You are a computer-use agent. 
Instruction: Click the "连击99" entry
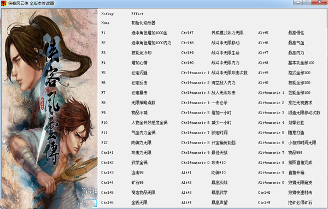137,172
